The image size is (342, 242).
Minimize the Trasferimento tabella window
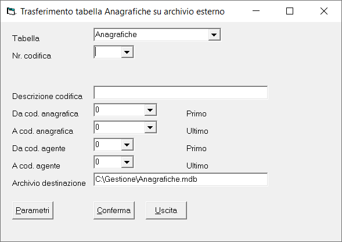click(256, 11)
